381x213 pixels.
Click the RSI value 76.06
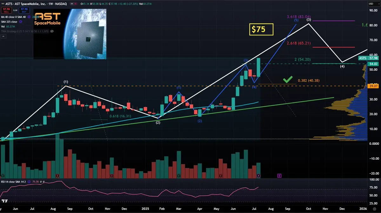click(36, 182)
